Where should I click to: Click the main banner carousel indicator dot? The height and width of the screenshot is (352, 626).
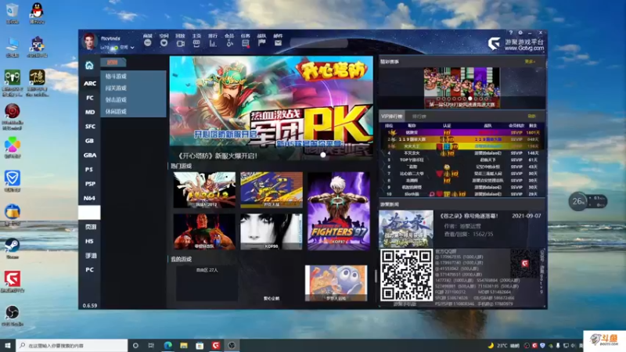[x=323, y=155]
